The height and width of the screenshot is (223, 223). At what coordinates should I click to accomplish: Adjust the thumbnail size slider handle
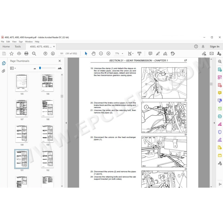tap(40, 68)
